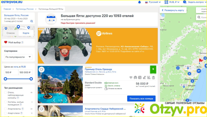Check the Отели, меблированные комнаты filter
Image resolution: width=207 pixels, height=117 pixels.
coord(5,92)
